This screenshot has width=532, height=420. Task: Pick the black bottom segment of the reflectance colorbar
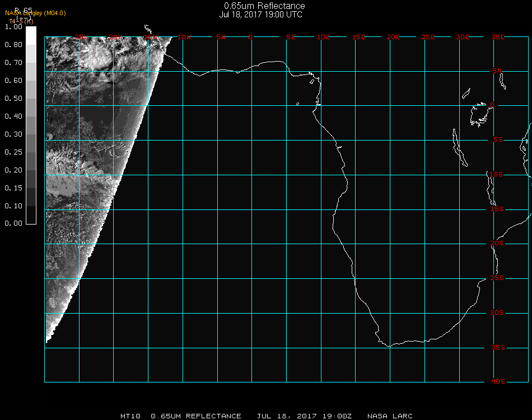(31, 214)
